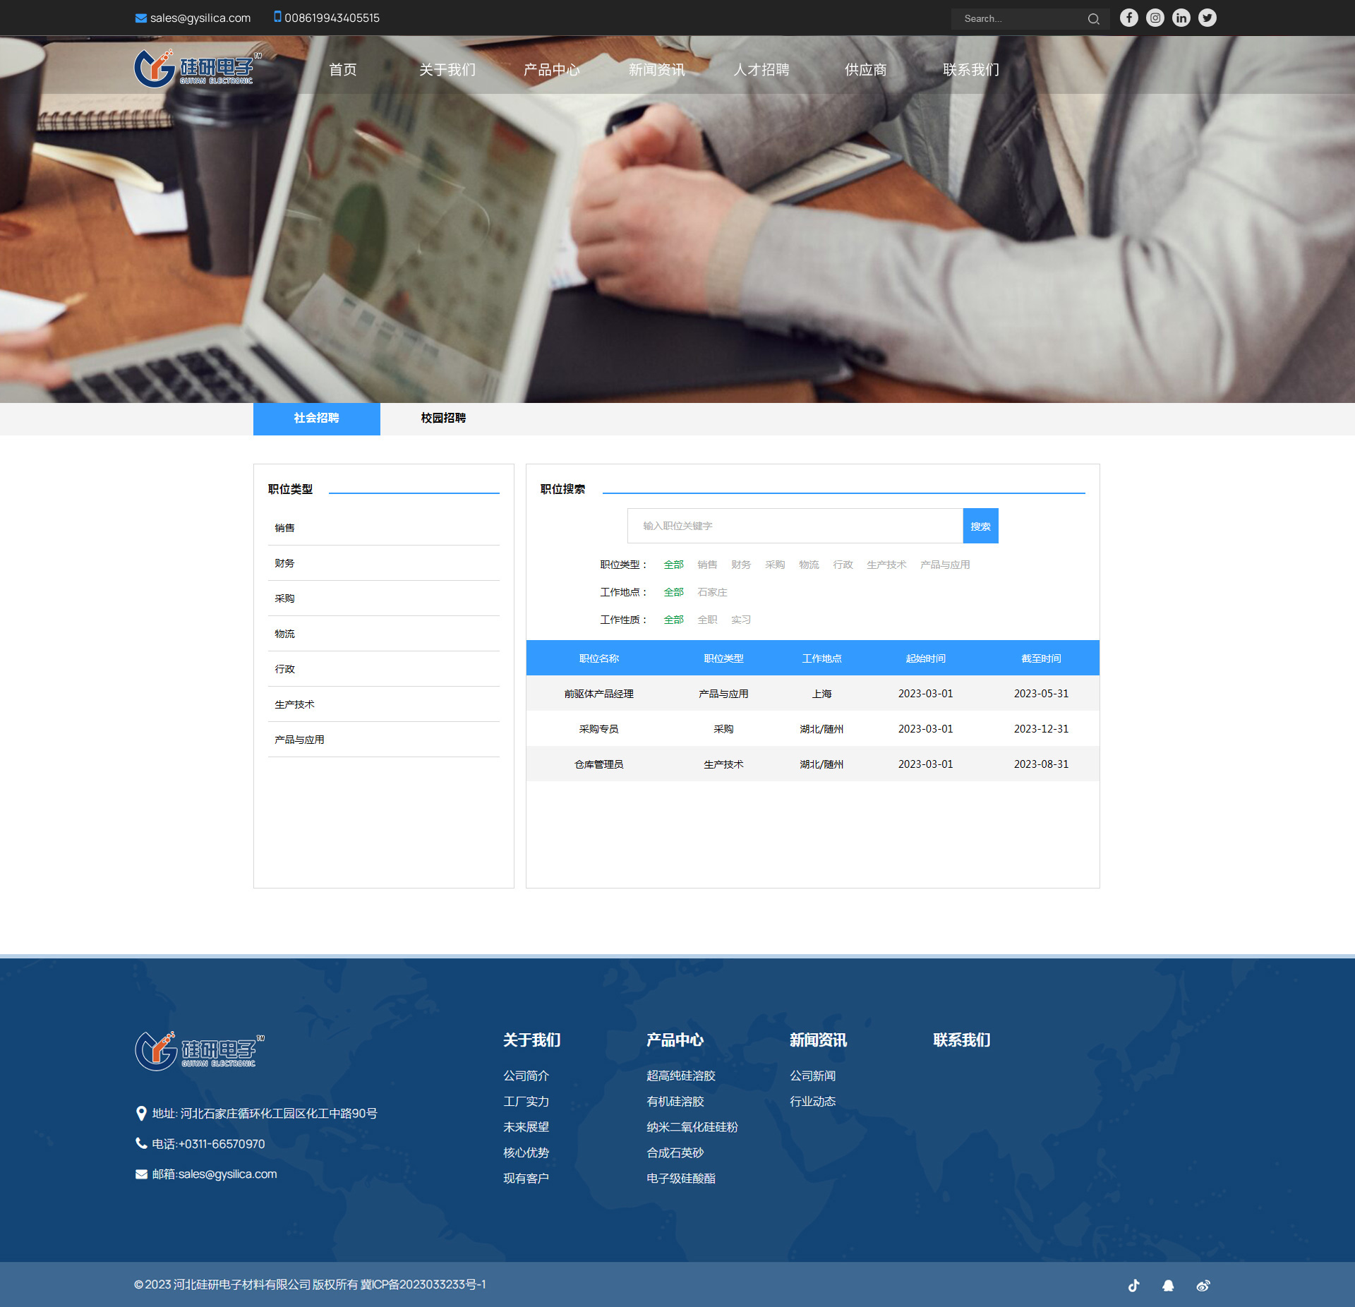Open the 仓库管理员 job listing

[598, 764]
